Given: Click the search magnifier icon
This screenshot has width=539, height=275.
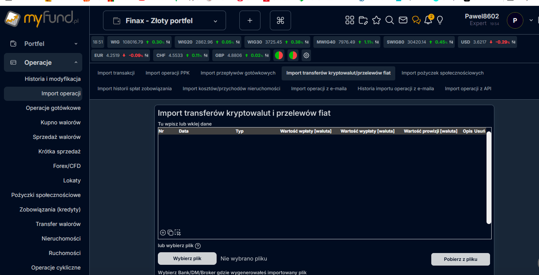Looking at the screenshot, I should pos(390,20).
